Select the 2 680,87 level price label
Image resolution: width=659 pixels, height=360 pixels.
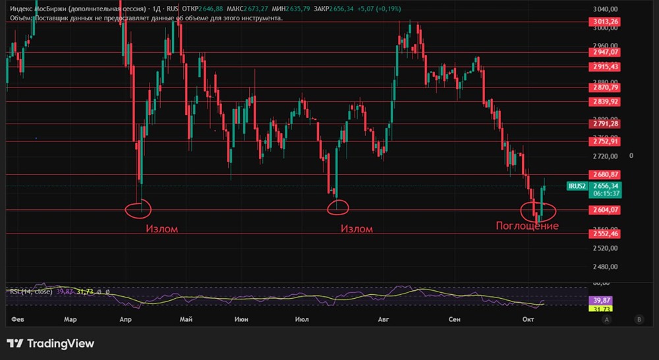coord(605,174)
